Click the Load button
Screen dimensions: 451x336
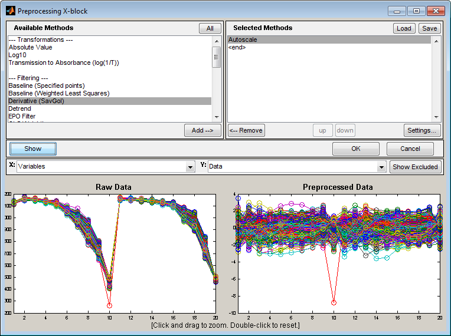[404, 28]
